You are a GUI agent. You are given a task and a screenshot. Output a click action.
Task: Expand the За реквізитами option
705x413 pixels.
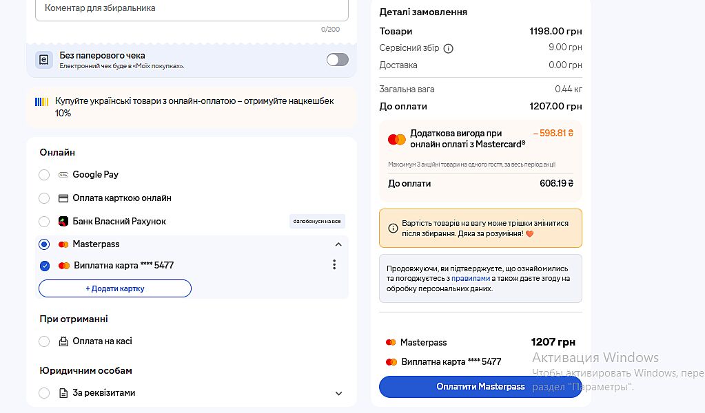(x=338, y=394)
